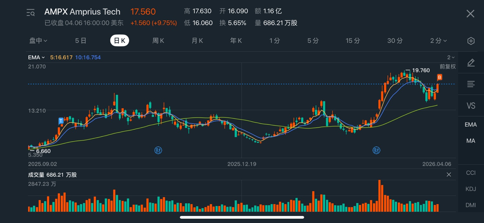Select the 5日 chart tab
Viewport: 484px width, 223px height.
[x=81, y=41]
